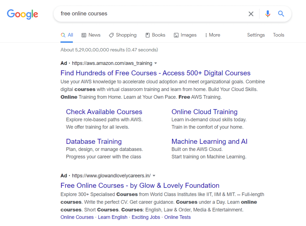
Task: Start voice search with the microphone icon
Action: click(268, 14)
